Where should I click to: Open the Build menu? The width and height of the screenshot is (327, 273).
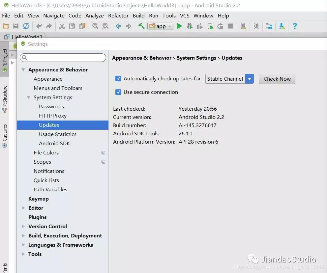click(x=139, y=15)
